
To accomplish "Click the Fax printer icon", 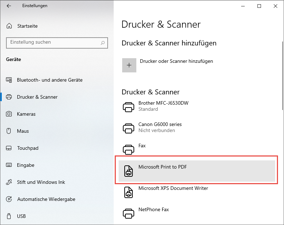I will [x=128, y=149].
